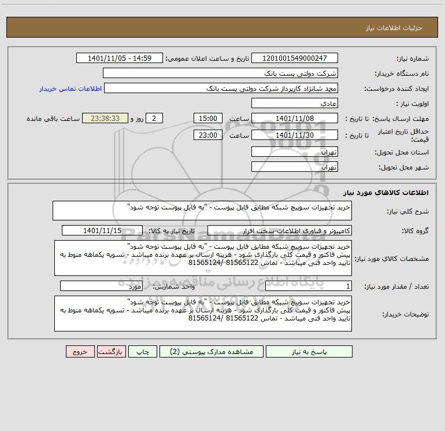
Task: Click the تاریخ و ساعت اعلان عمومی label
Action: (207, 58)
